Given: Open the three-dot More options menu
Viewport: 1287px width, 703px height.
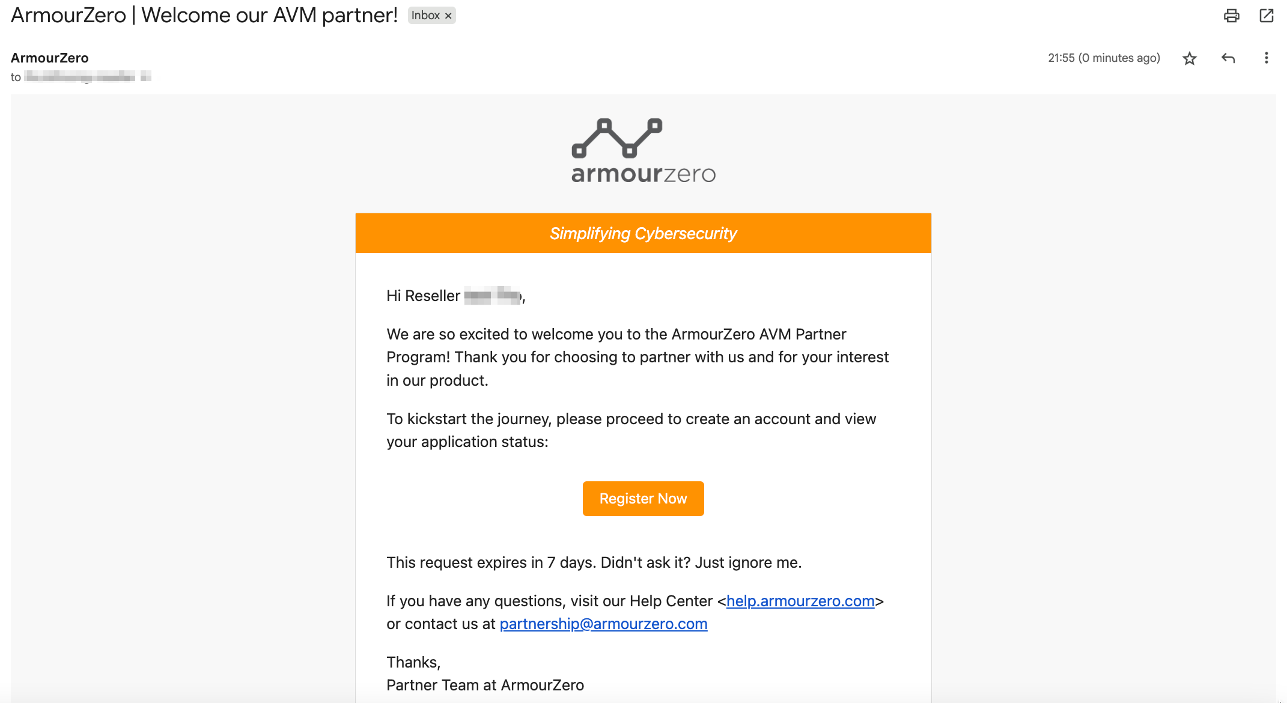Looking at the screenshot, I should click(x=1266, y=58).
